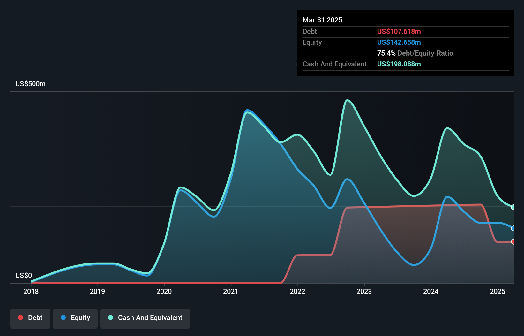Click the Debt value US$107.618m
This screenshot has height=336, width=524.
[x=399, y=31]
